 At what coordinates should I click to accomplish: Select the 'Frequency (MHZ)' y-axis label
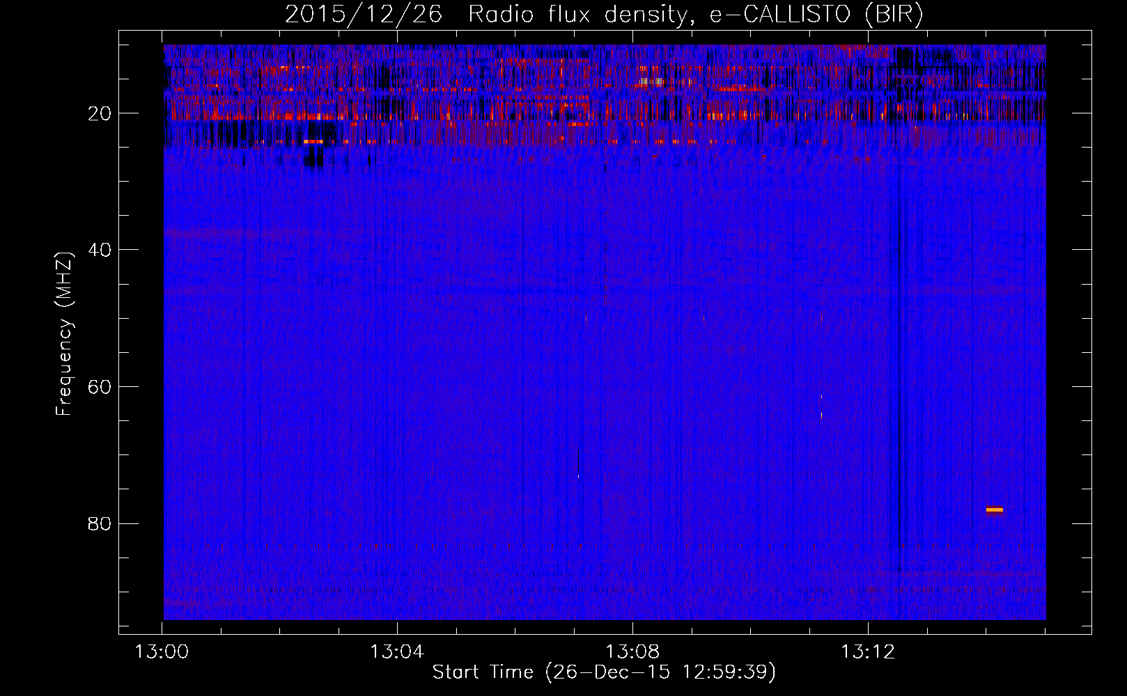64,334
